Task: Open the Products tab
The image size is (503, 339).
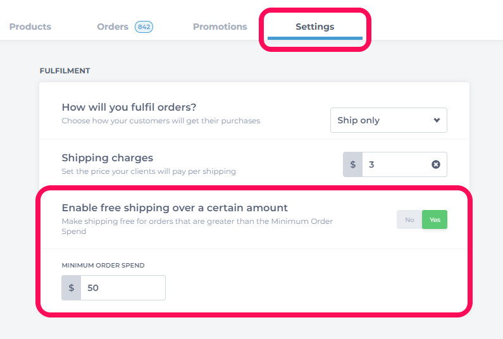Action: [30, 27]
